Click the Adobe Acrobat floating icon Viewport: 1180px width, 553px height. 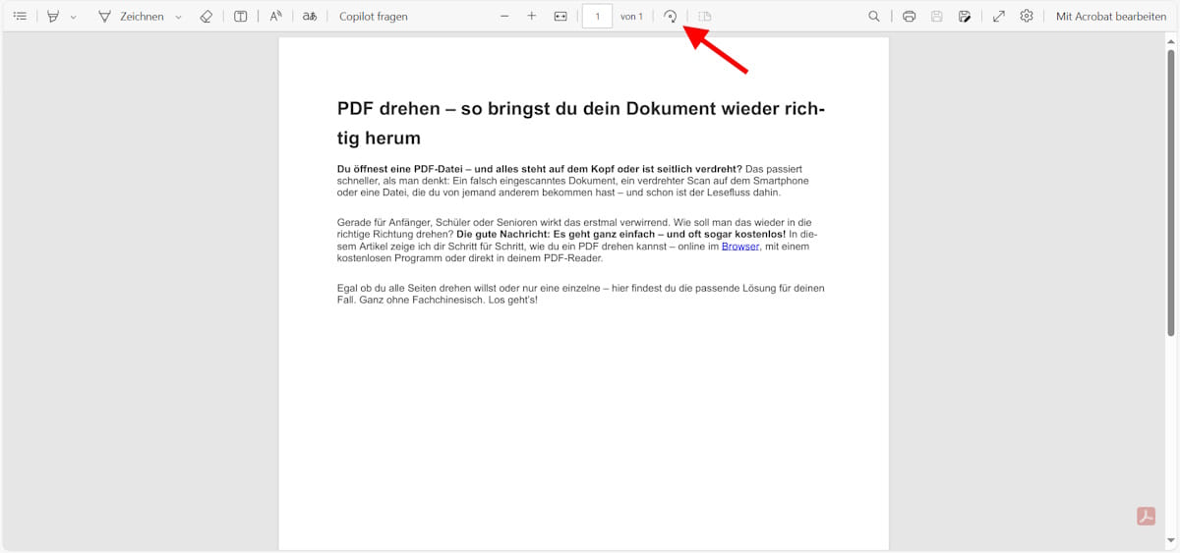(x=1146, y=516)
